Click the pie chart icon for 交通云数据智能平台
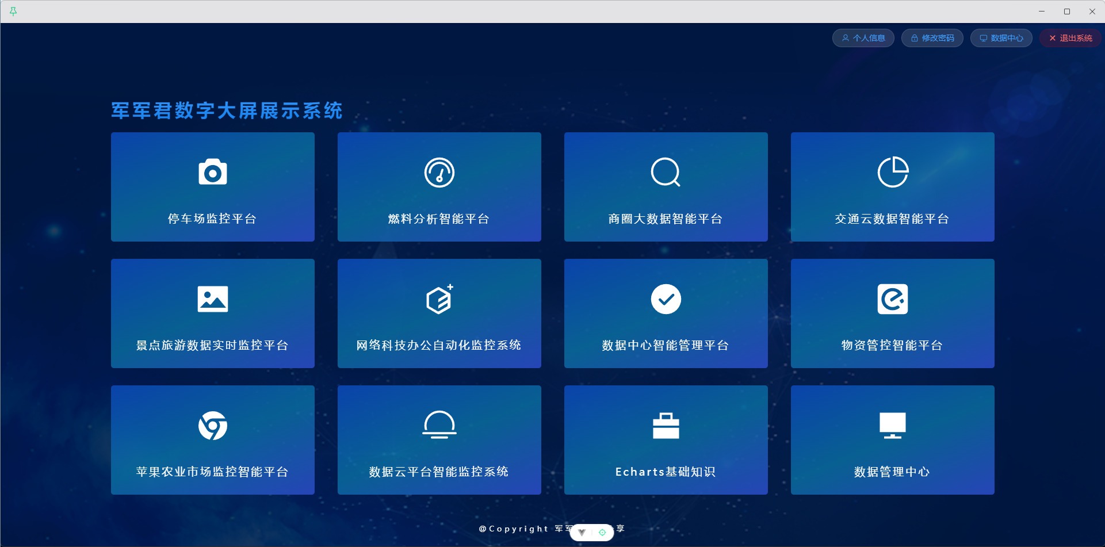 click(x=892, y=172)
